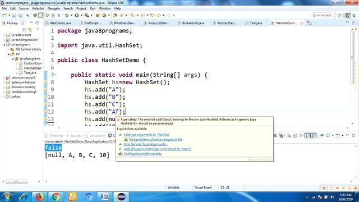Select the yahoo project in explorer

pos(16,97)
